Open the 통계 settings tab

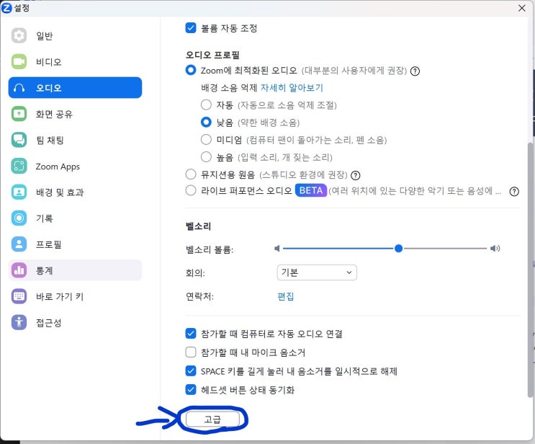click(x=75, y=270)
